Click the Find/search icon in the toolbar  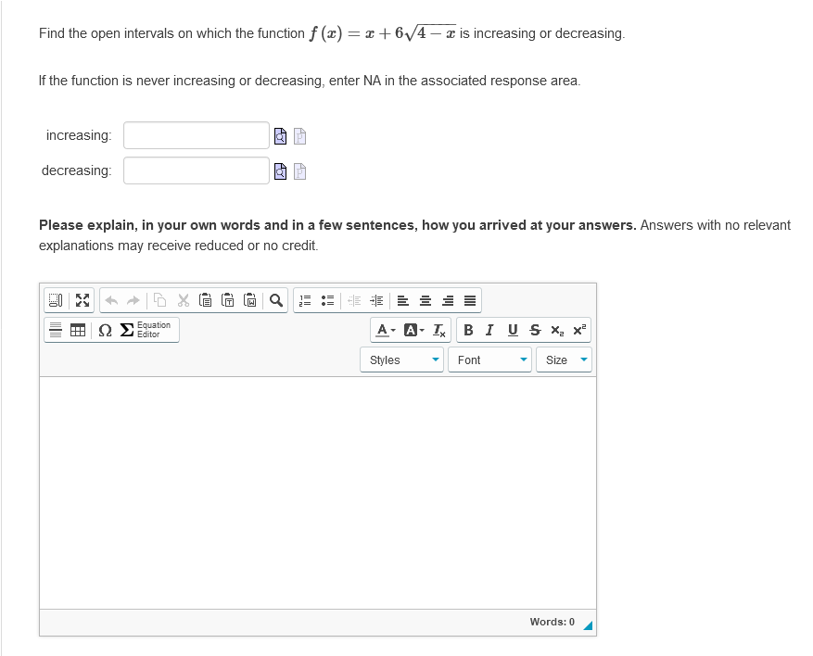(274, 300)
